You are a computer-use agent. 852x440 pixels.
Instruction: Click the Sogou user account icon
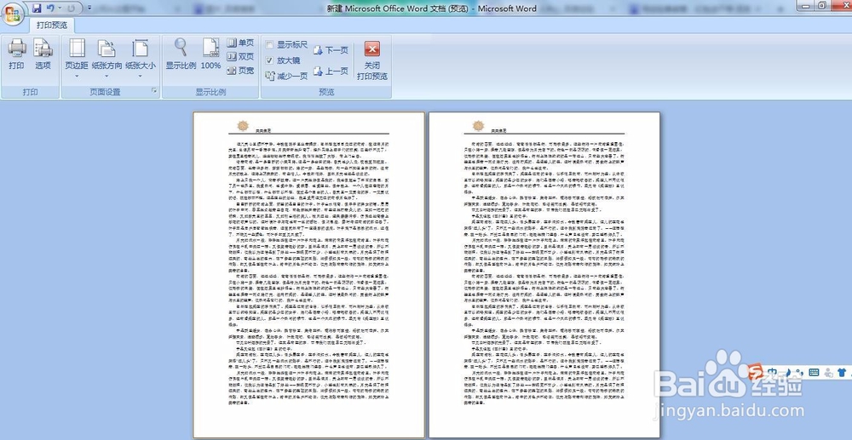(x=828, y=372)
